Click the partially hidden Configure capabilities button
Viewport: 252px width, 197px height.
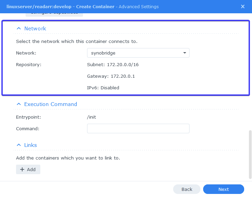[x=54, y=15]
